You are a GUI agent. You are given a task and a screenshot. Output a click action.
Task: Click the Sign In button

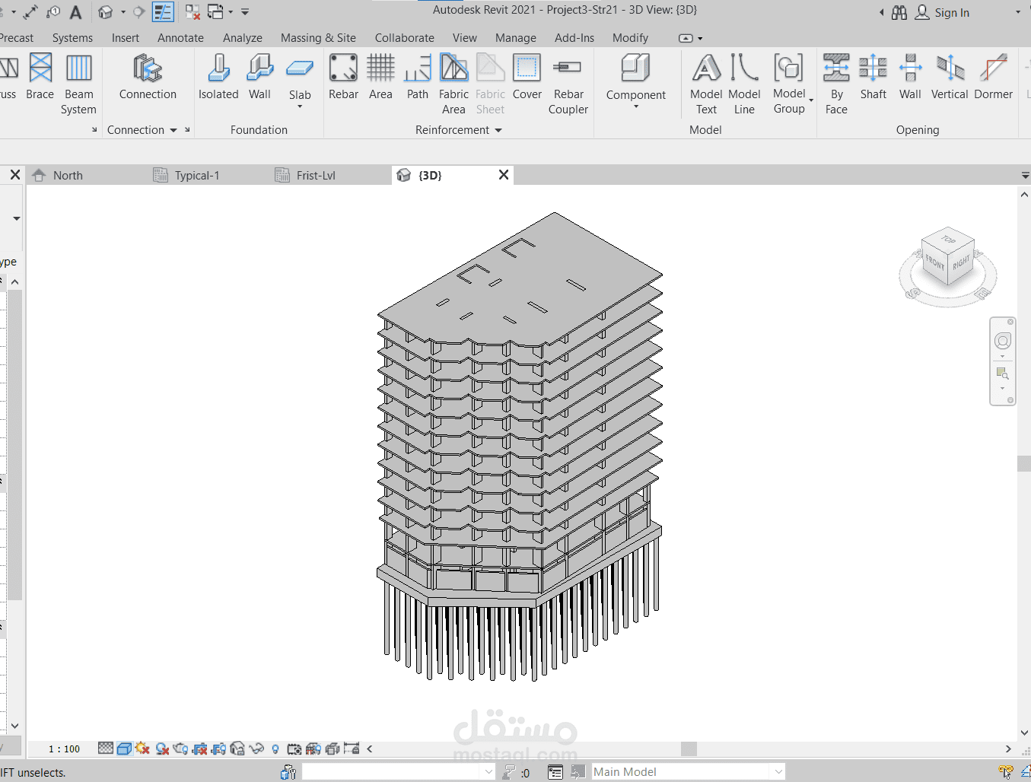pyautogui.click(x=942, y=13)
